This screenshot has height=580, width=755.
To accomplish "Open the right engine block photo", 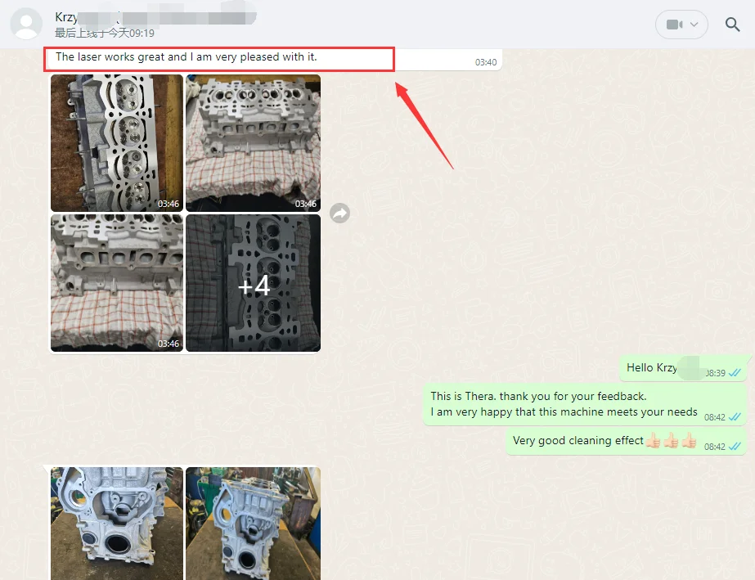I will point(254,524).
